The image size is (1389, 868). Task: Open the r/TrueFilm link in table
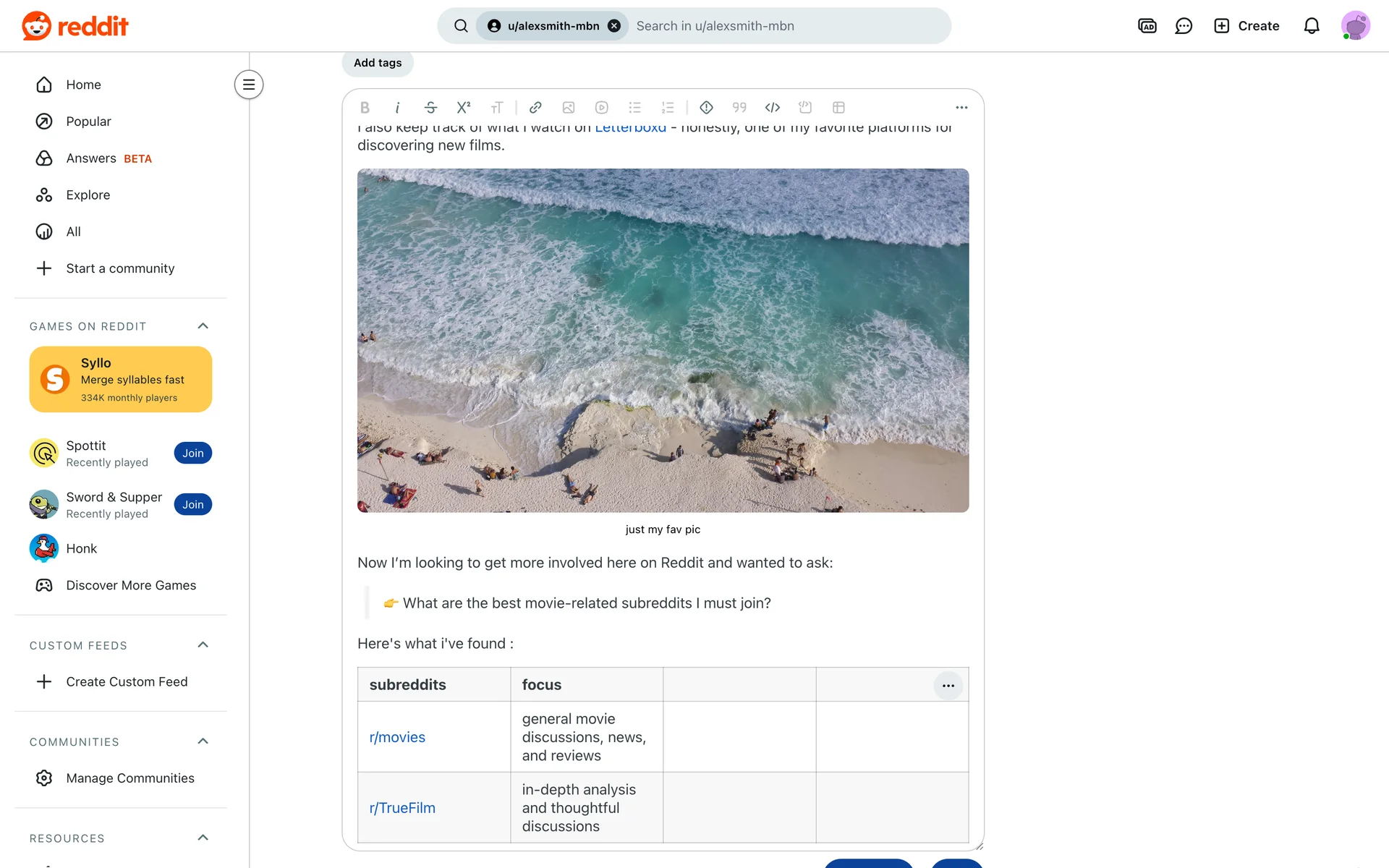pos(402,808)
